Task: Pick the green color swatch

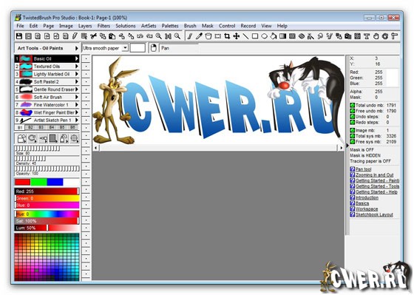Action: [x=38, y=182]
